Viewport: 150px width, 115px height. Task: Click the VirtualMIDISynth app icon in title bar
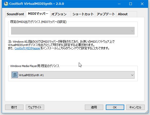coord(6,4)
